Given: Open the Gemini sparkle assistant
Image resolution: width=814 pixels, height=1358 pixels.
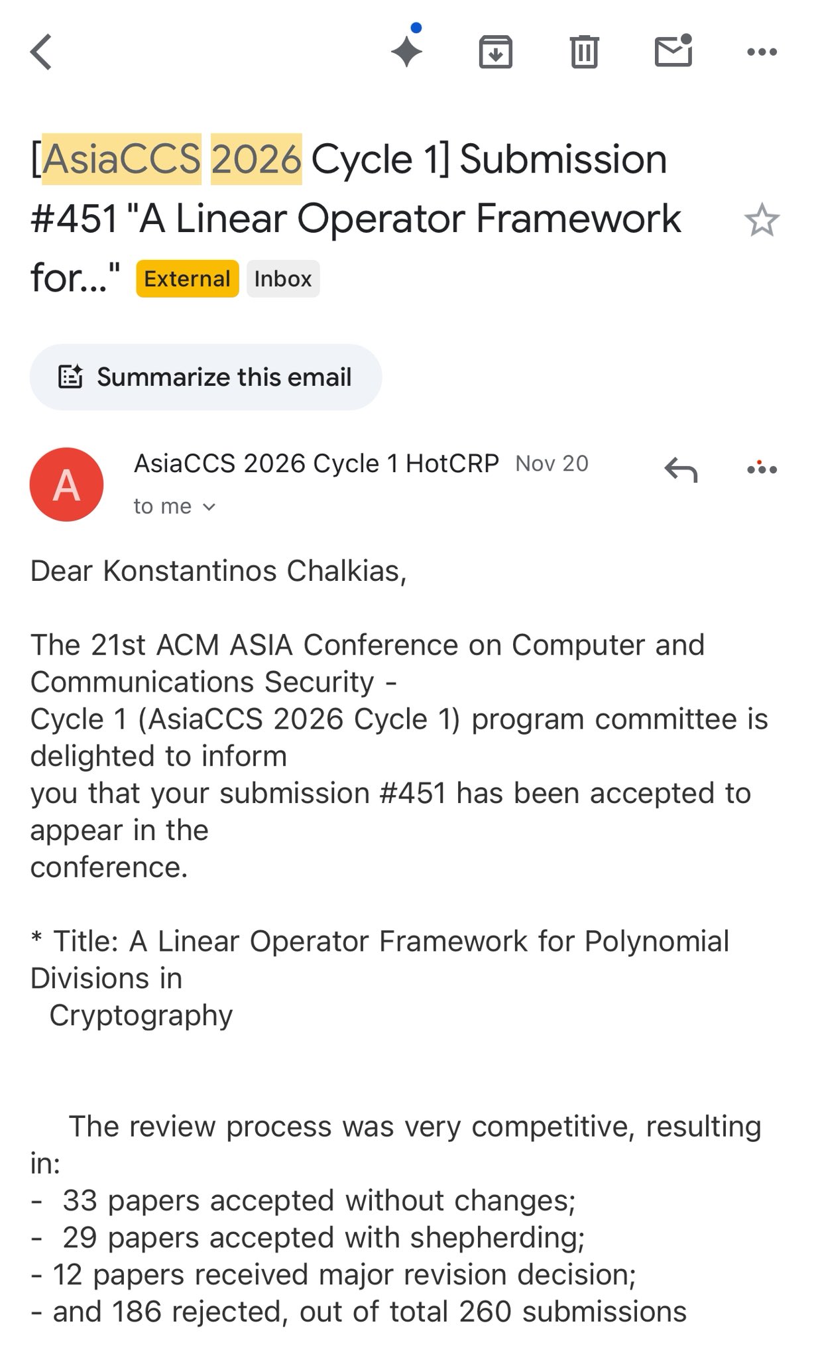Looking at the screenshot, I should [x=406, y=50].
